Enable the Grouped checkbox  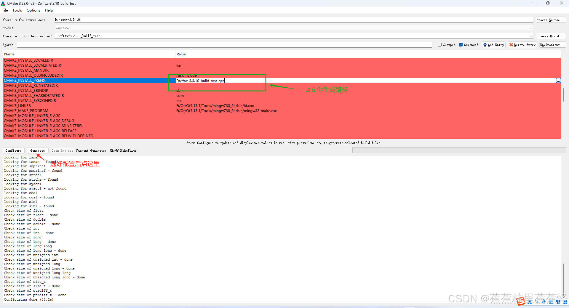point(440,44)
